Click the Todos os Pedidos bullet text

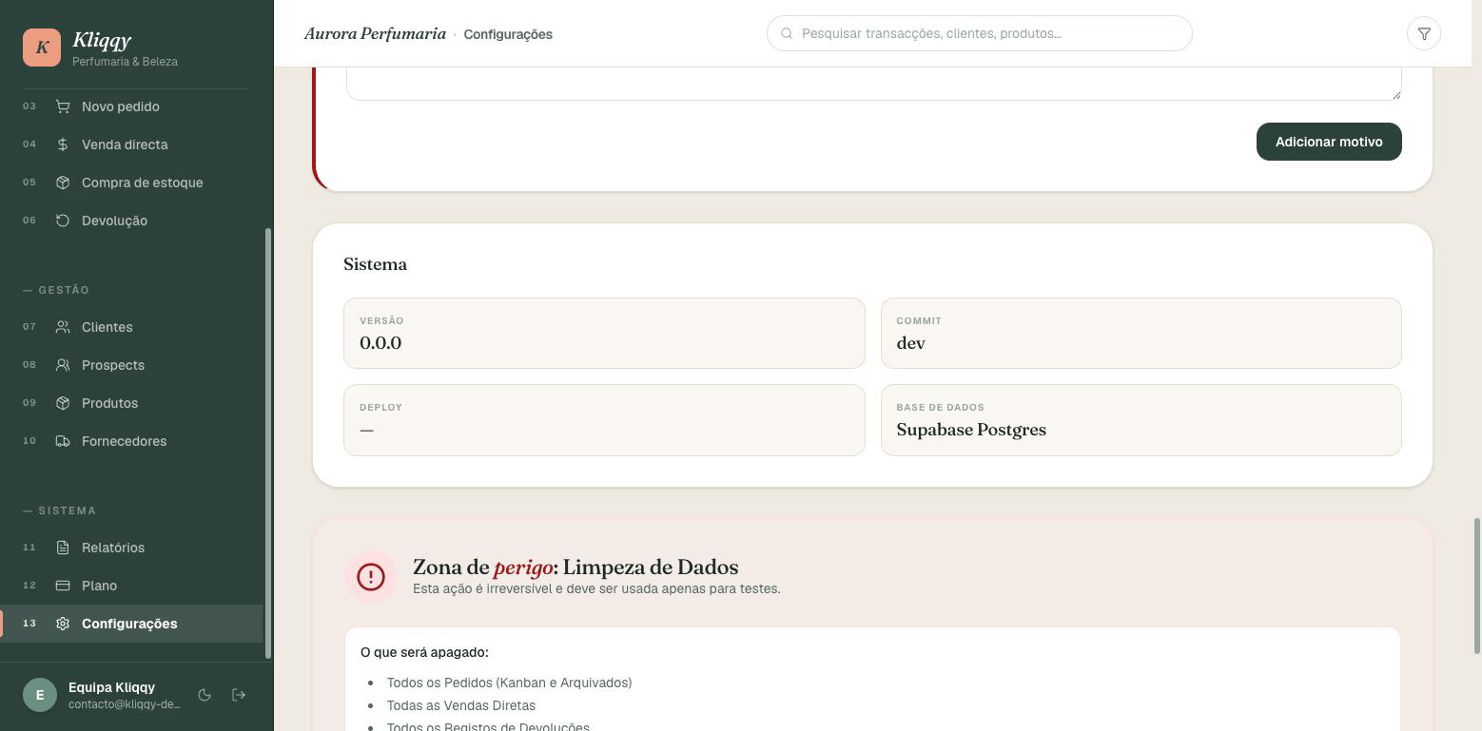coord(509,683)
